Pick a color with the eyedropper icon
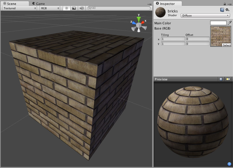Screen dimensions: 233x168 230,23
